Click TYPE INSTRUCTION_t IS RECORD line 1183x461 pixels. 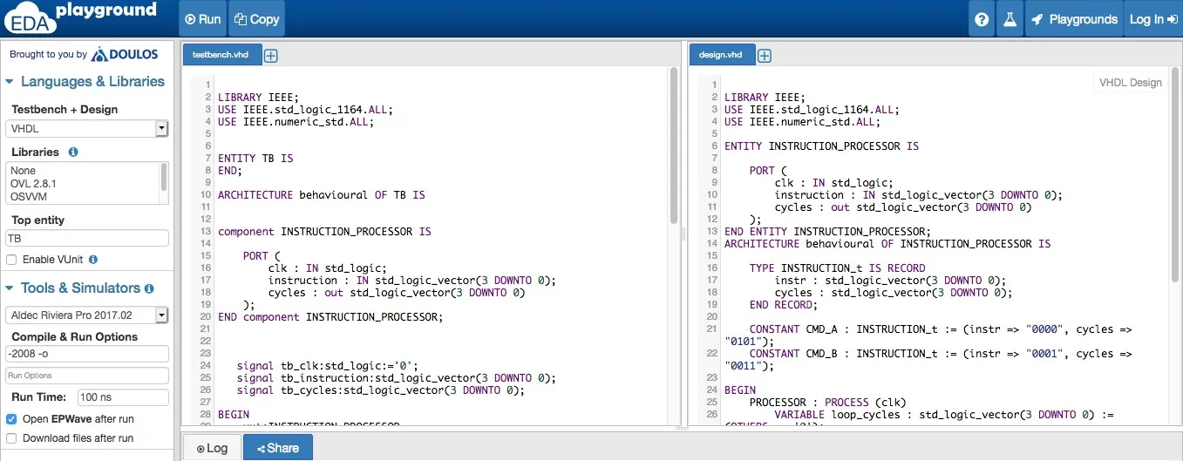pos(837,268)
